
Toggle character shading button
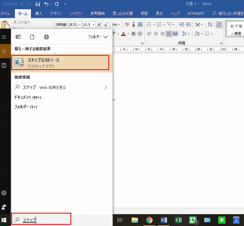[x=134, y=34]
